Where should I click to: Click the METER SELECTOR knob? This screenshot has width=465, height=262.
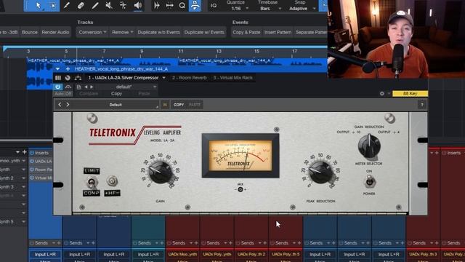[x=369, y=146]
